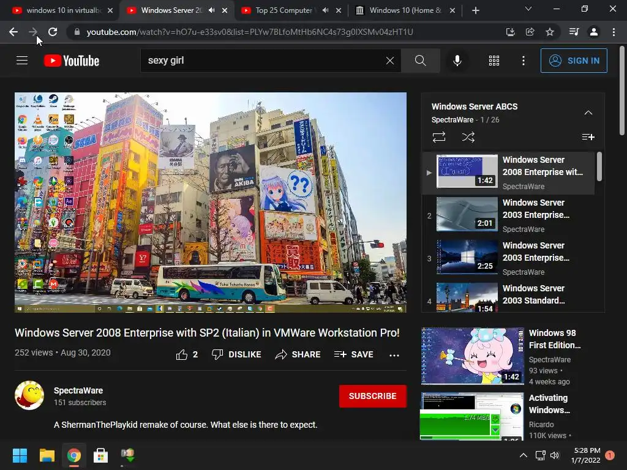Viewport: 627px width, 470px height.
Task: Bookmark this page with star icon
Action: coord(550,32)
